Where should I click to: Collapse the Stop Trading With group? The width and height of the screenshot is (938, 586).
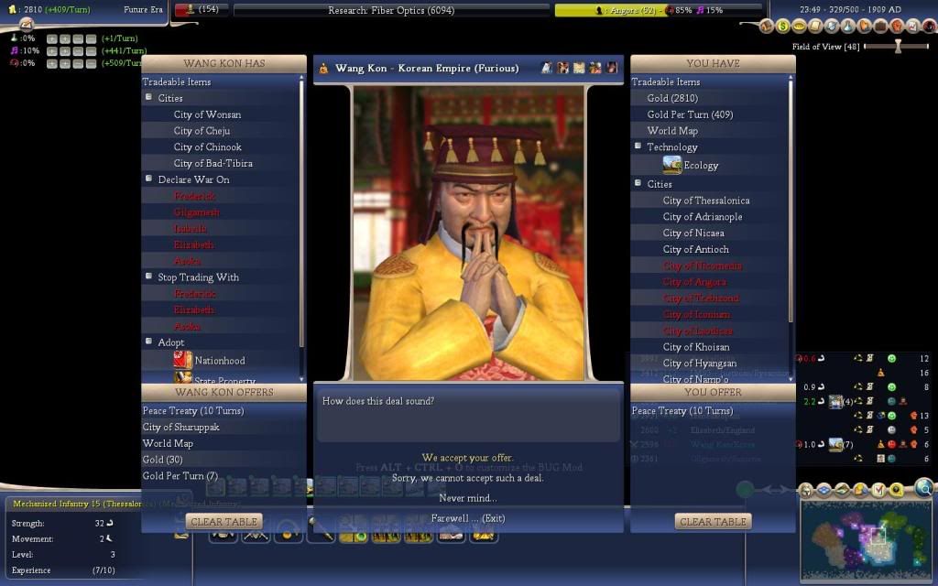tap(148, 276)
